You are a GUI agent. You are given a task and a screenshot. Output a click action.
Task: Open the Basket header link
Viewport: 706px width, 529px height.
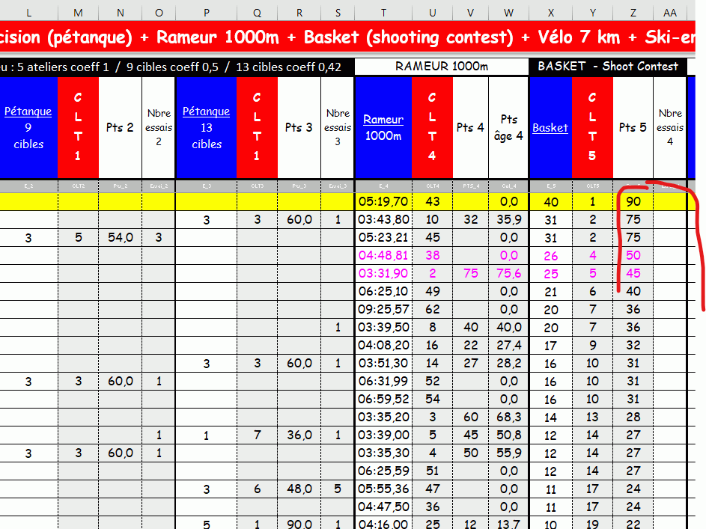[x=550, y=128]
